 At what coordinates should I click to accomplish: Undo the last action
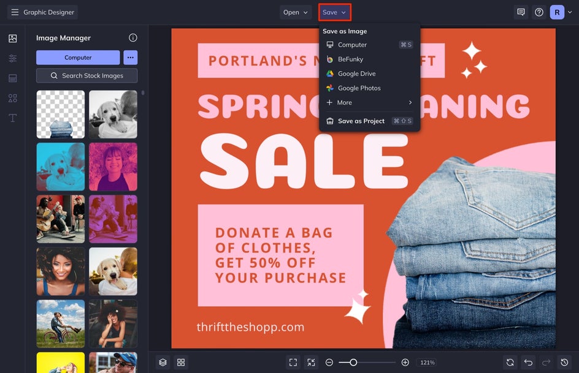click(528, 362)
